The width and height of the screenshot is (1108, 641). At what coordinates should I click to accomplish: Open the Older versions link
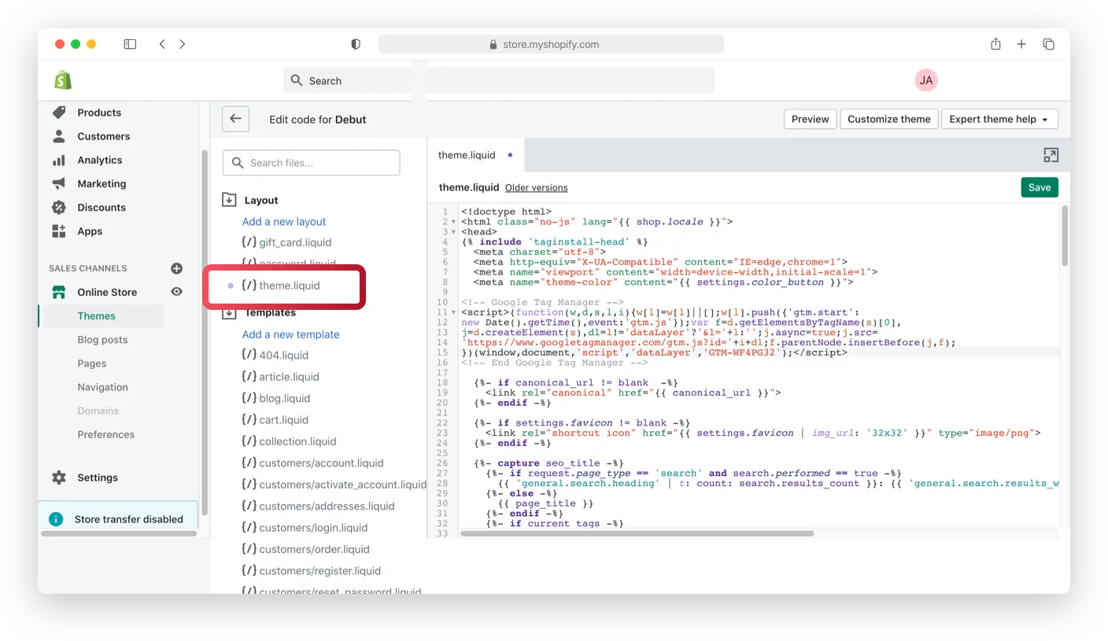click(536, 188)
